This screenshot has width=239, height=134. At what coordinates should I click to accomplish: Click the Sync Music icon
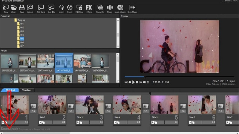132,8
